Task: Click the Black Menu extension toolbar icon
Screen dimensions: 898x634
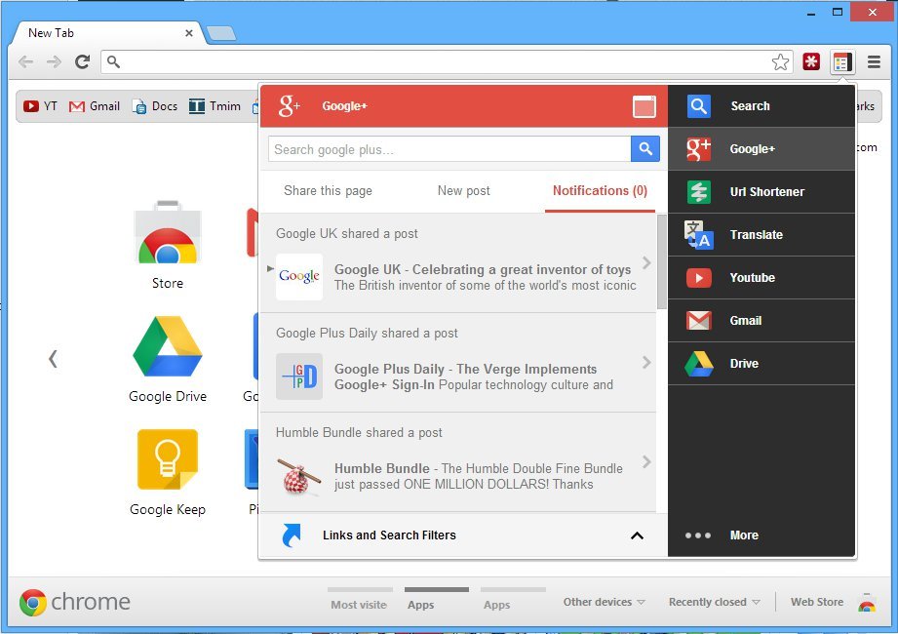Action: click(842, 61)
